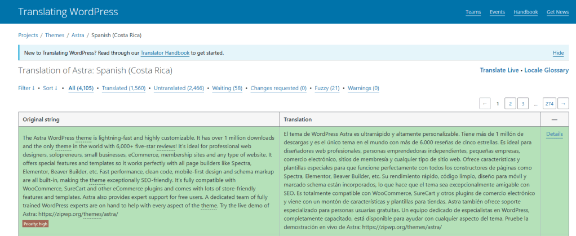
Task: Go to Astra breadcrumb
Action: tap(78, 35)
